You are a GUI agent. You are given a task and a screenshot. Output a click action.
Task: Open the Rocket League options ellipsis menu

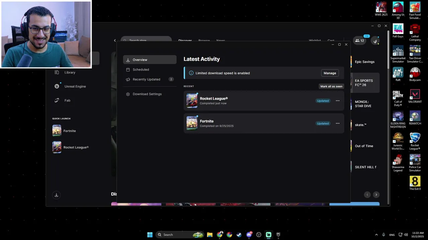337,101
